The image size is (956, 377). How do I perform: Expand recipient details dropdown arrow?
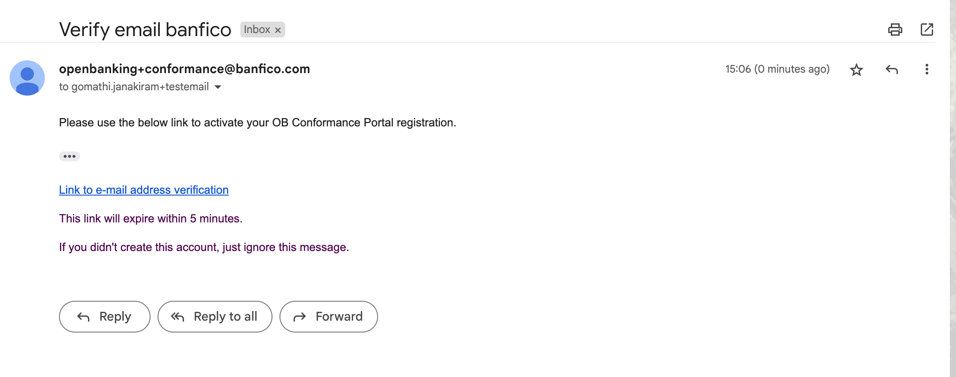[218, 87]
